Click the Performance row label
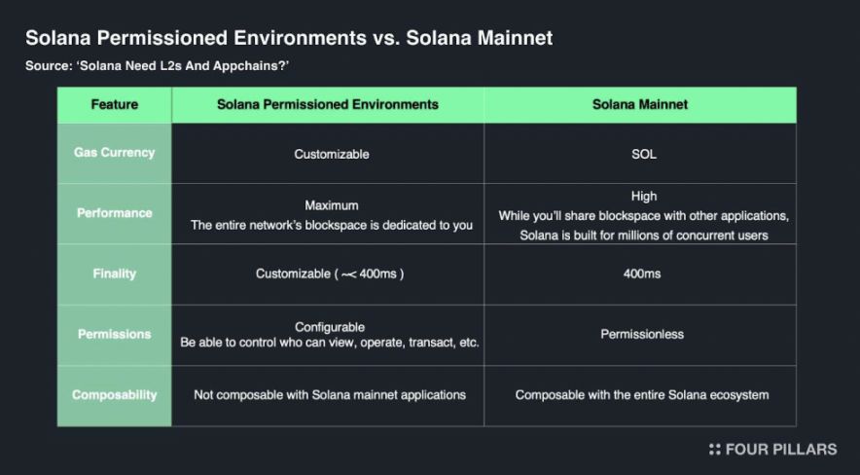 click(114, 213)
